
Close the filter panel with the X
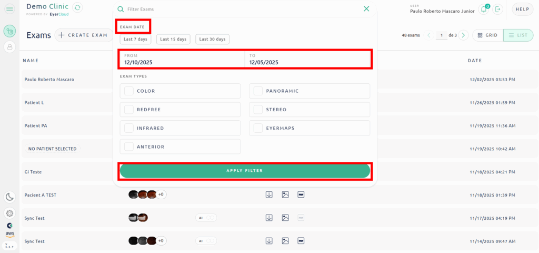tap(366, 9)
